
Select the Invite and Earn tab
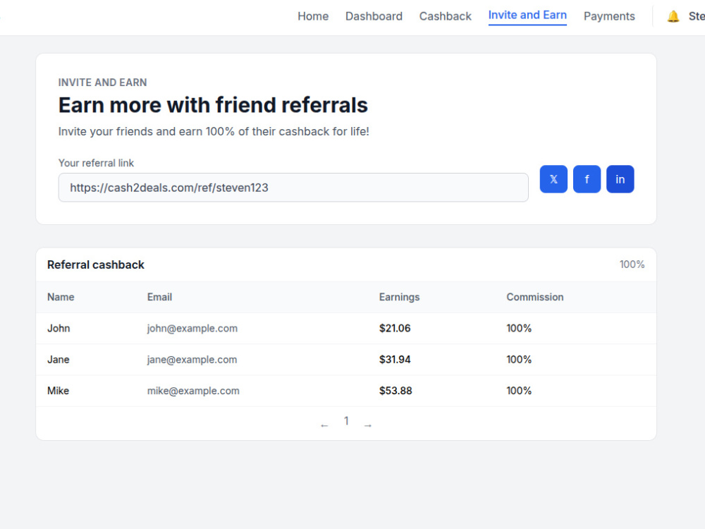527,16
